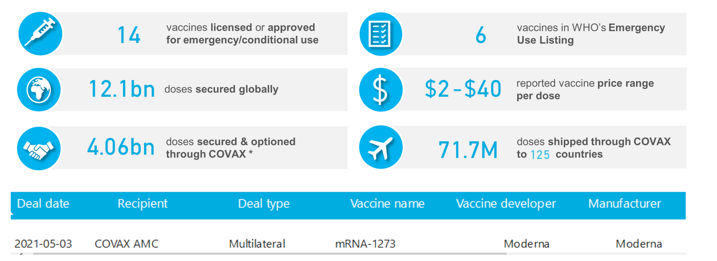Click the 125 countries number

[x=540, y=155]
